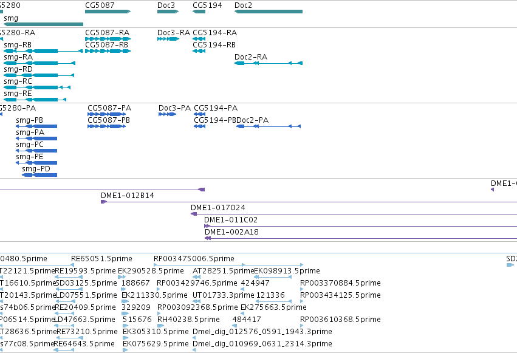Screen dimensions: 517x353
Task: Click the smg gene label
Action: coord(11,18)
